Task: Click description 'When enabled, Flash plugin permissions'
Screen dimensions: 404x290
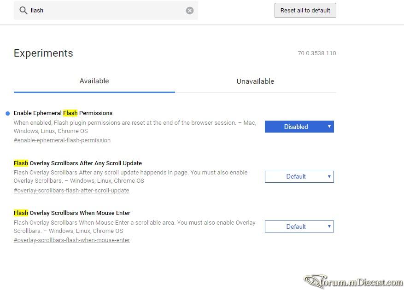Action: 135,127
